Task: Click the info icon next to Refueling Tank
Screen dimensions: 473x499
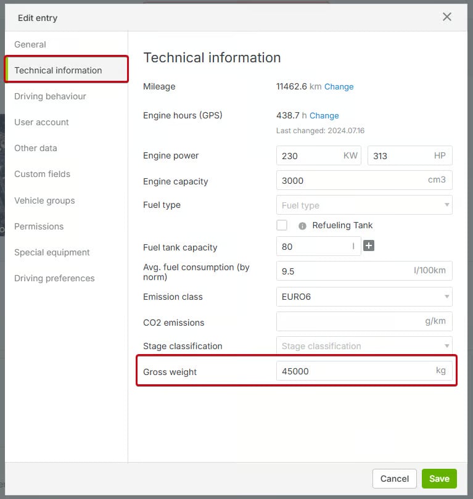Action: 302,226
